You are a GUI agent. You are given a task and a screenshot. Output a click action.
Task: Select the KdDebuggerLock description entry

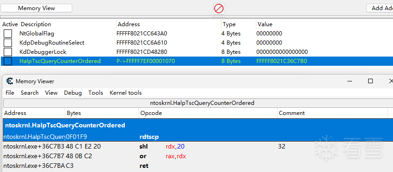click(43, 52)
